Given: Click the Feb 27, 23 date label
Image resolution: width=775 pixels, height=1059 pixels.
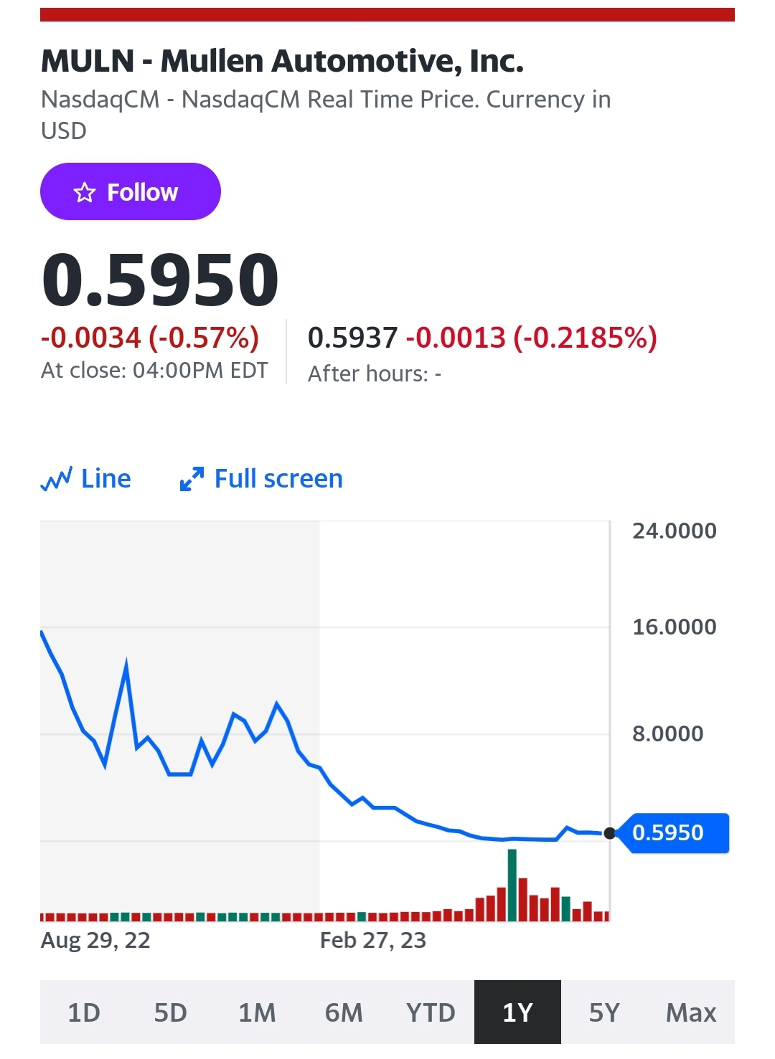Looking at the screenshot, I should pyautogui.click(x=373, y=940).
